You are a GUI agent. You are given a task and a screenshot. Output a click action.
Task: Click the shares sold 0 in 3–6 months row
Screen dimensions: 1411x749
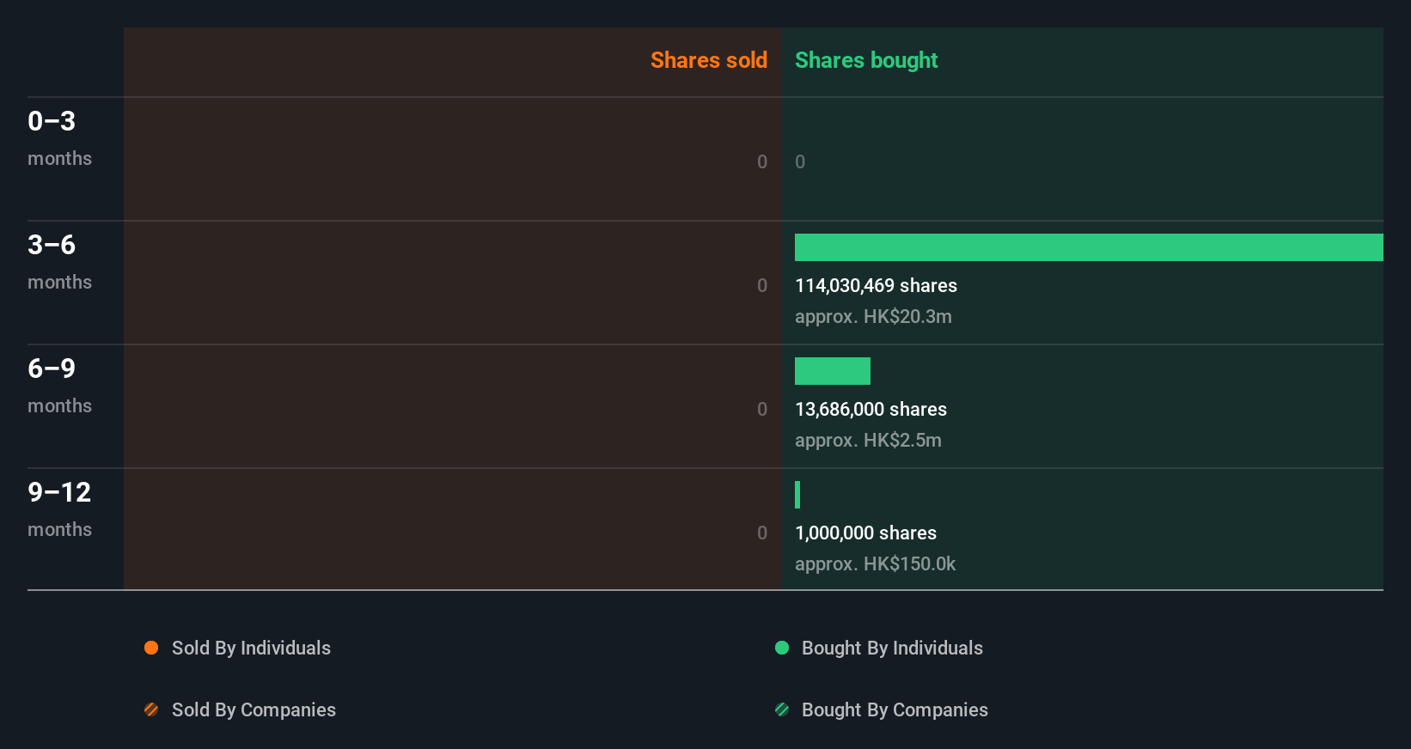[x=762, y=285]
